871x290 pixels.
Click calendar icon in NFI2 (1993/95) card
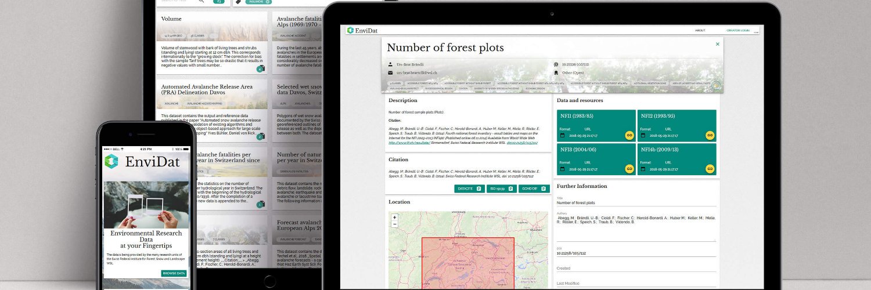[x=642, y=135]
